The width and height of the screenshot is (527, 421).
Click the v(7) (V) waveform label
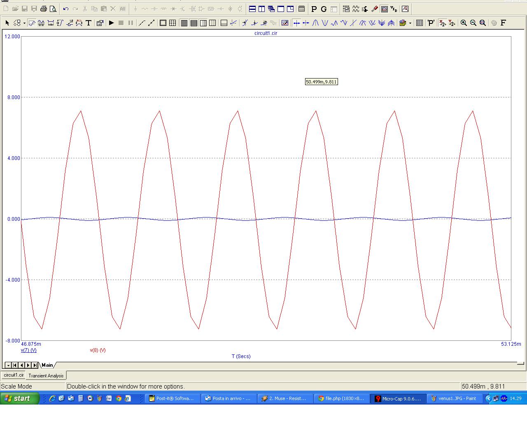[x=29, y=350]
